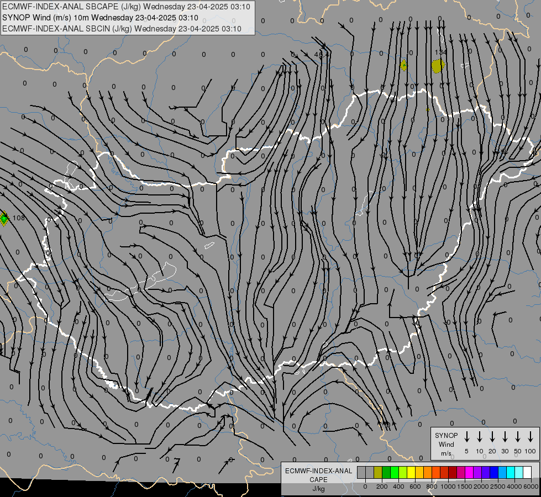541x497 pixels.
Task: Click the green CAPE polygon beside 108
Action: 4,218
